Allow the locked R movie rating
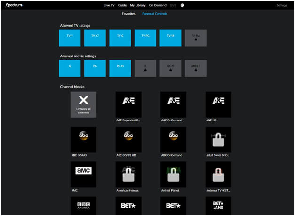The height and width of the screenshot is (216, 295). click(x=145, y=68)
